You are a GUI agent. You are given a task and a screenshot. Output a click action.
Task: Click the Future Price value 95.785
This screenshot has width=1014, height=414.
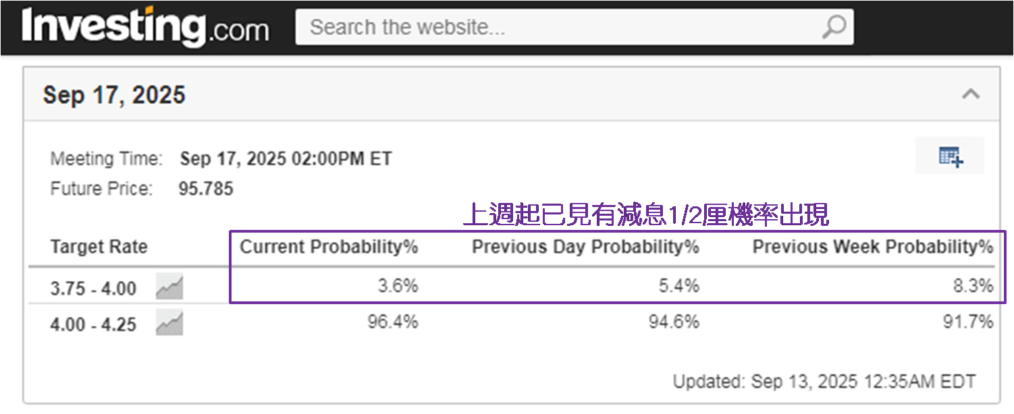205,189
